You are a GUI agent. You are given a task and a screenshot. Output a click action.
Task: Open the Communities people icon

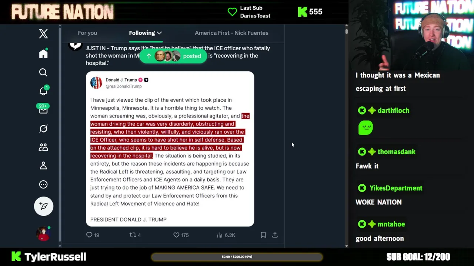[43, 147]
